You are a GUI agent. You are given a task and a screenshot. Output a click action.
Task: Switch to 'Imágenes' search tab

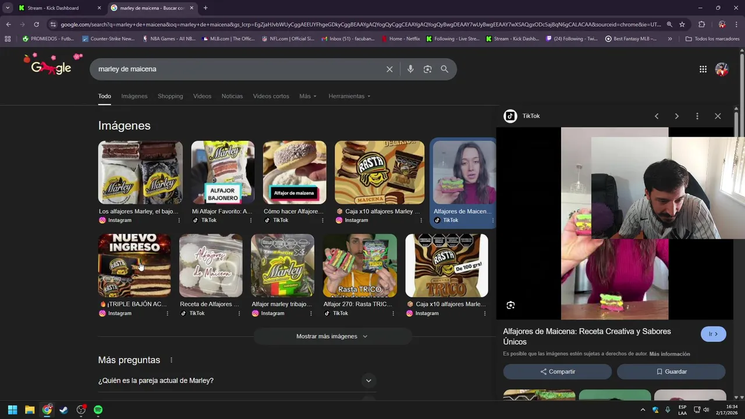point(134,97)
